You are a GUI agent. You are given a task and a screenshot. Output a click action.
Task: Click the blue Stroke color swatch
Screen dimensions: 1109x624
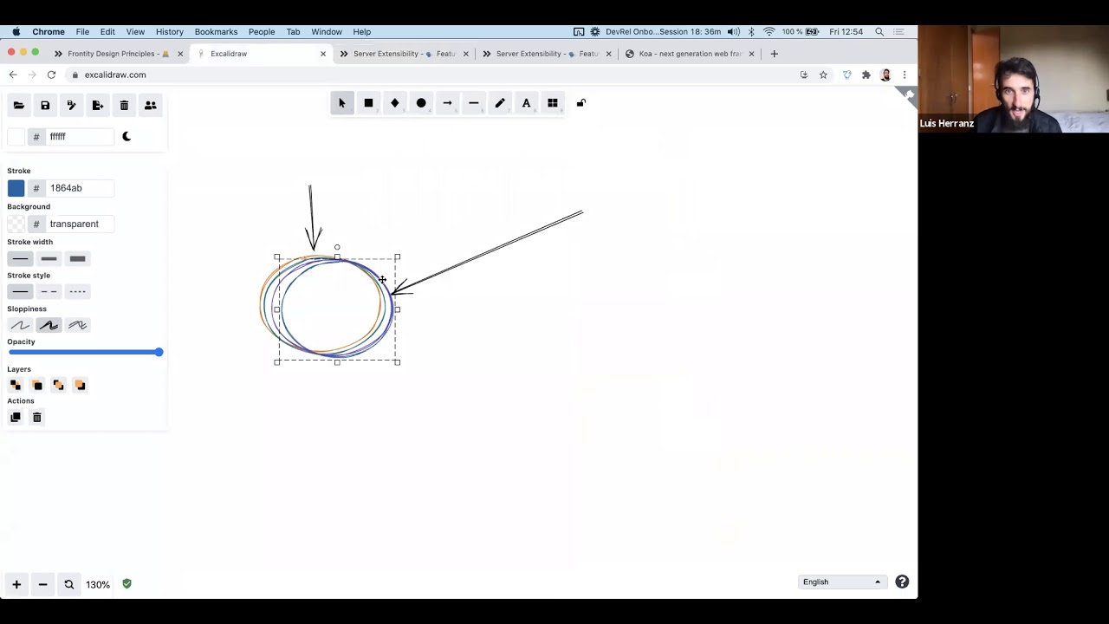click(x=16, y=188)
